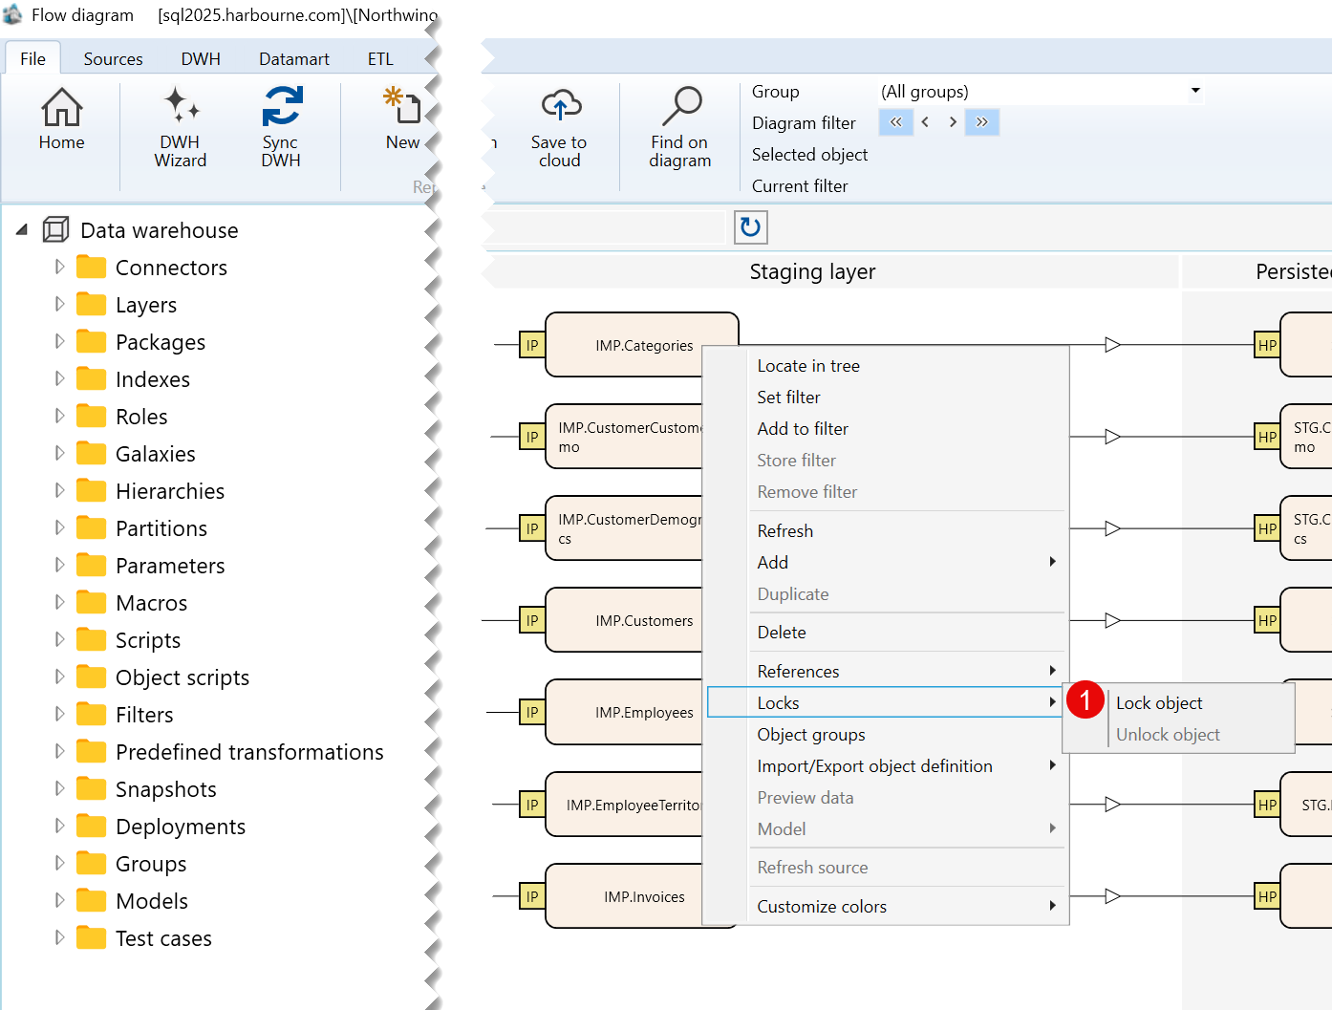Jump to last diagram filter (double right arrows)
This screenshot has width=1332, height=1010.
click(x=982, y=122)
